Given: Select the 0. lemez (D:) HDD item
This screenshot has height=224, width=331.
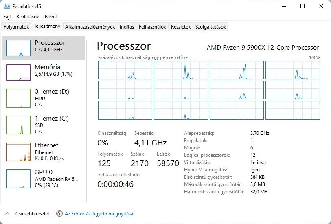Looking at the screenshot, I should click(44, 98).
